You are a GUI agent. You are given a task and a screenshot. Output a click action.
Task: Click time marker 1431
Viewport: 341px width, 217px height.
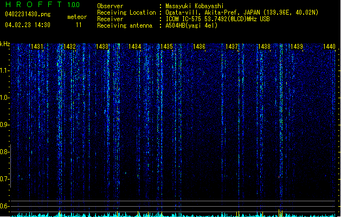tap(37, 47)
